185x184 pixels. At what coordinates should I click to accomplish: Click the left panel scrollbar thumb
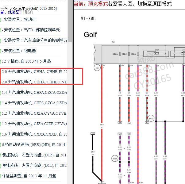coord(70,21)
